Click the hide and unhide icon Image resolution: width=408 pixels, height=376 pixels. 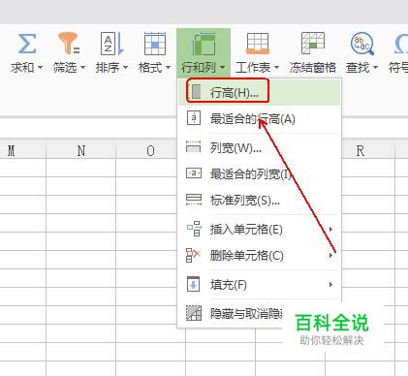tap(194, 313)
